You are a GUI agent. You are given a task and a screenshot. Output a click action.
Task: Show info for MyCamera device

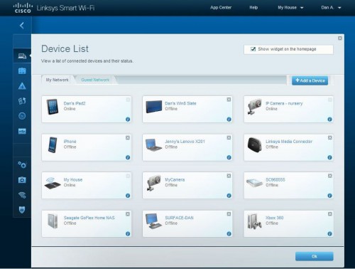point(229,196)
